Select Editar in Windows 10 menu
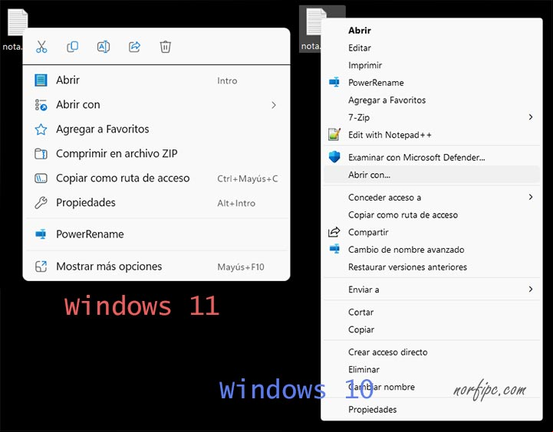This screenshot has width=553, height=432. click(x=432, y=47)
